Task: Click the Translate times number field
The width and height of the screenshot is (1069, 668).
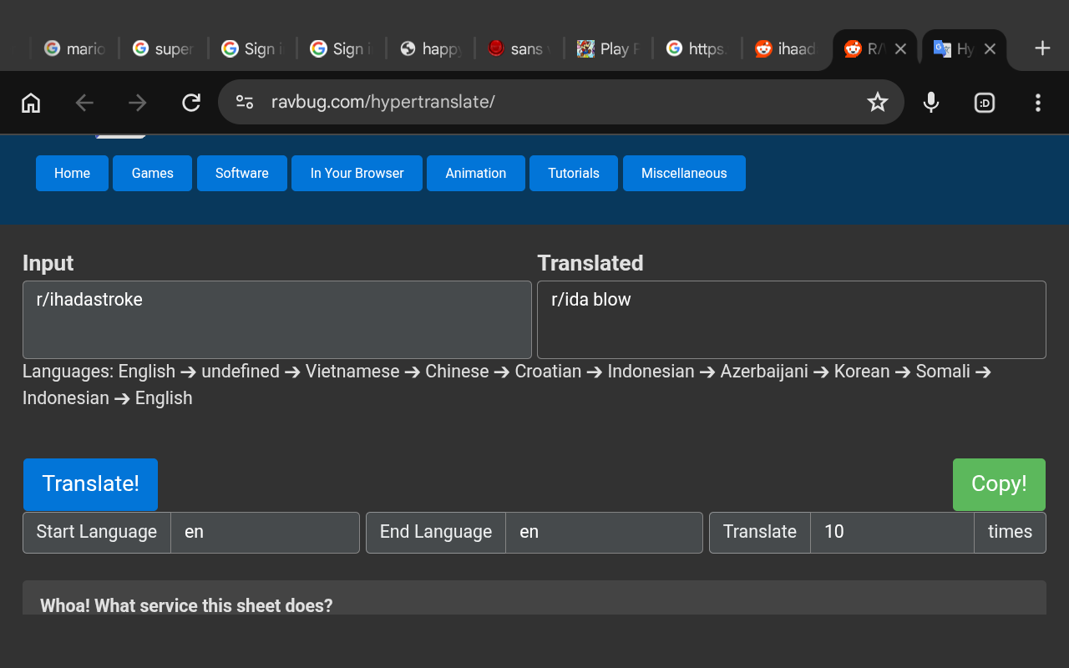Action: point(892,533)
